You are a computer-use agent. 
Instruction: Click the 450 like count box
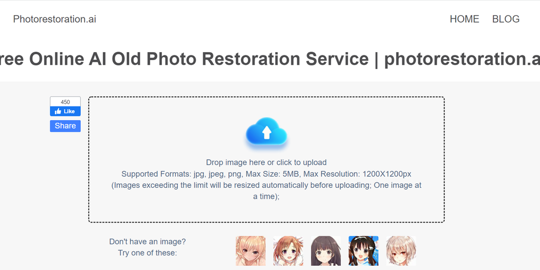pyautogui.click(x=65, y=102)
